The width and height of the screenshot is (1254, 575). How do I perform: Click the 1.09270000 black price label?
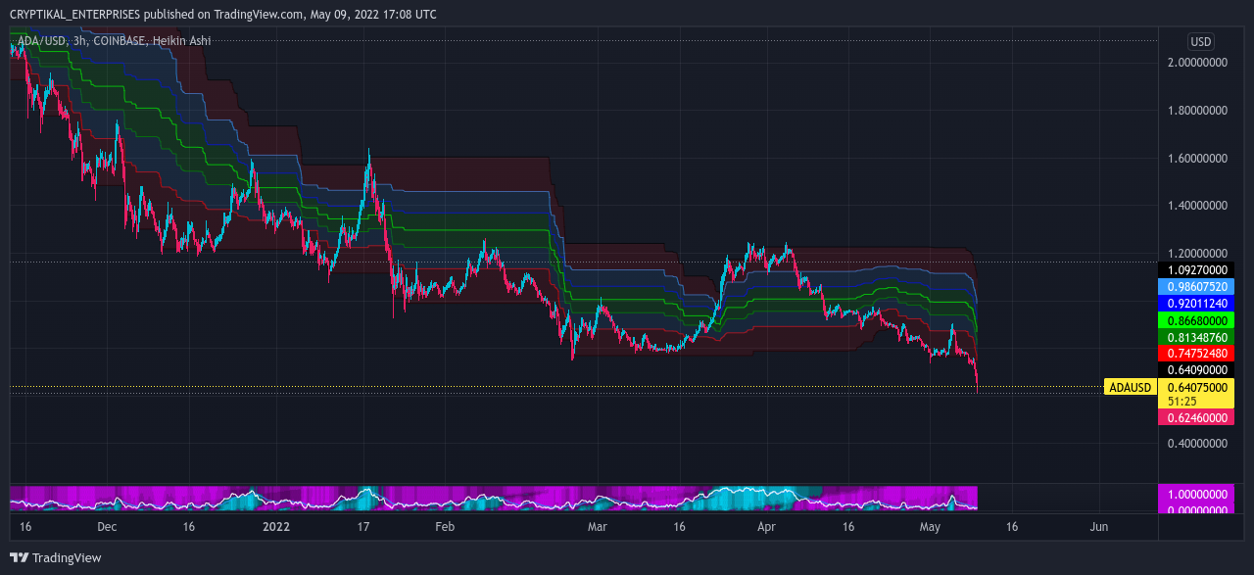1197,268
